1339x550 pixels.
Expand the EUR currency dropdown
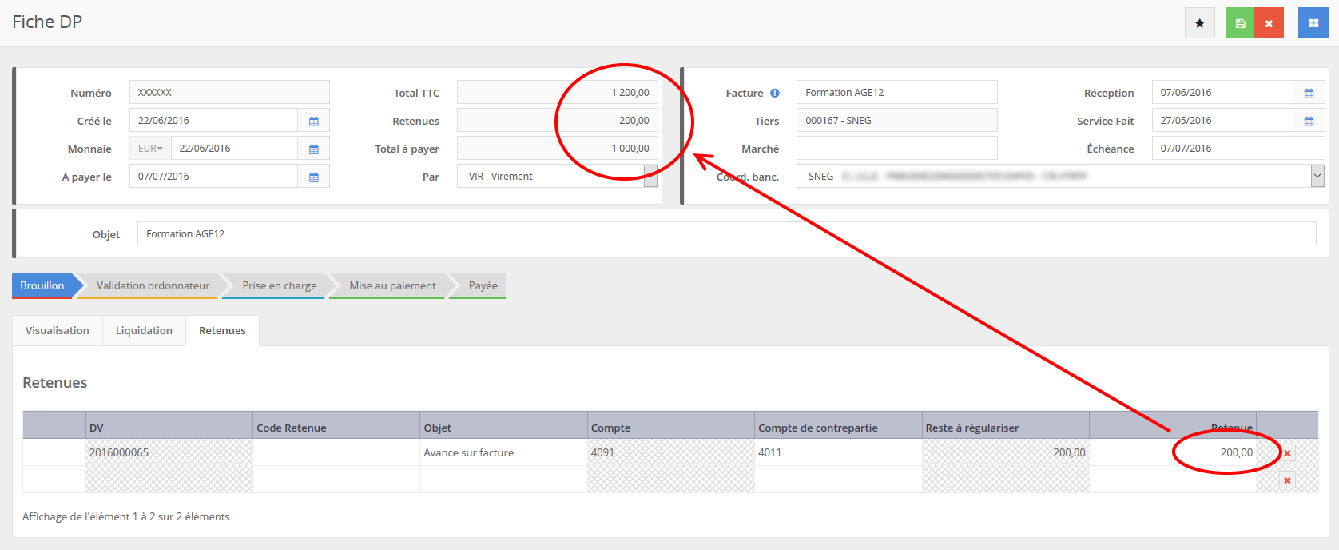[150, 149]
